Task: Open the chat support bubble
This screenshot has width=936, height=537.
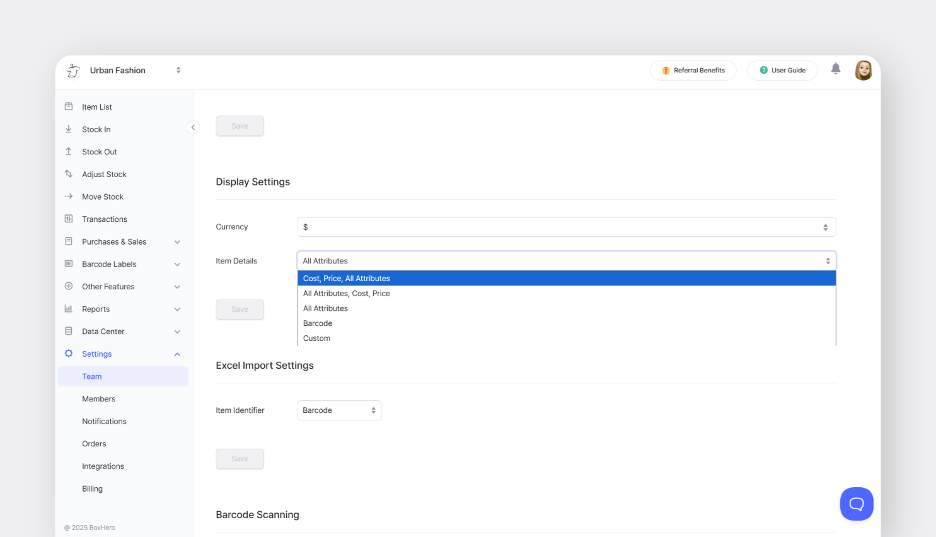Action: [857, 504]
